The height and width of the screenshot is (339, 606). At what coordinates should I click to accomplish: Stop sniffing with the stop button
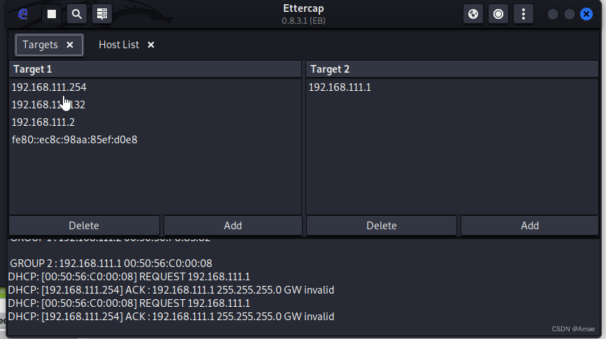coord(52,14)
